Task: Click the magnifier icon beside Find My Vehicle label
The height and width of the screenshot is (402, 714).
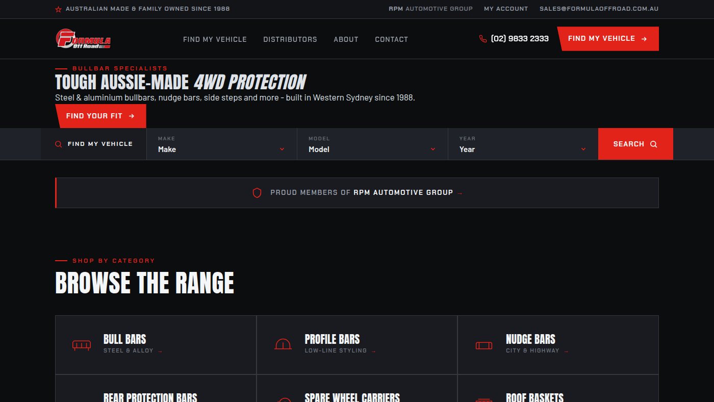Action: coord(59,144)
